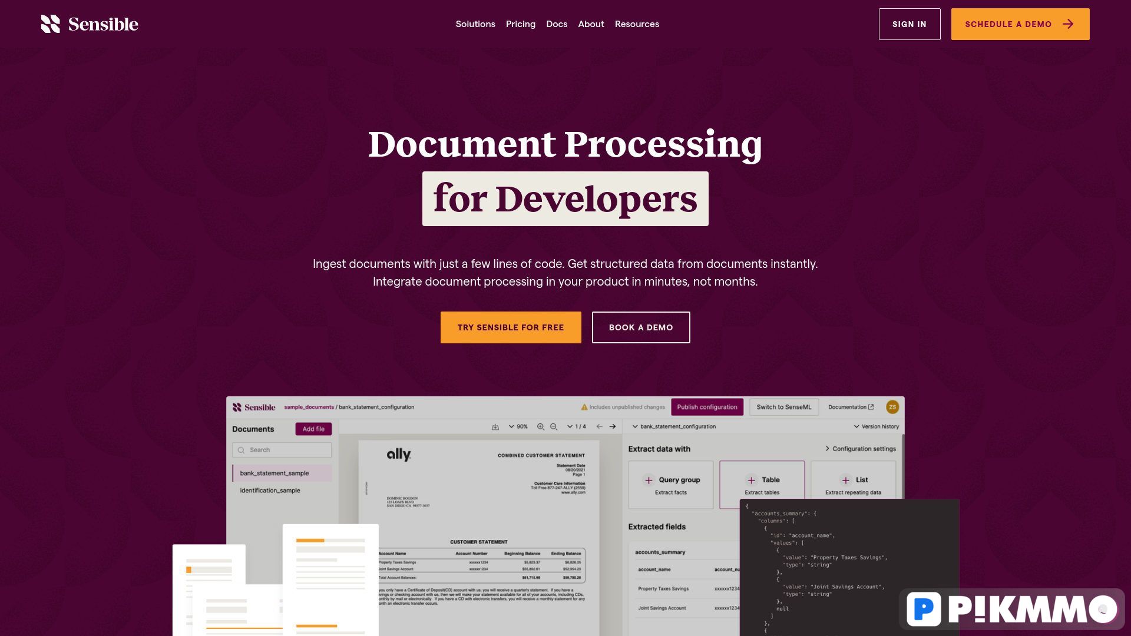Click Switch to SenseML button

point(783,407)
